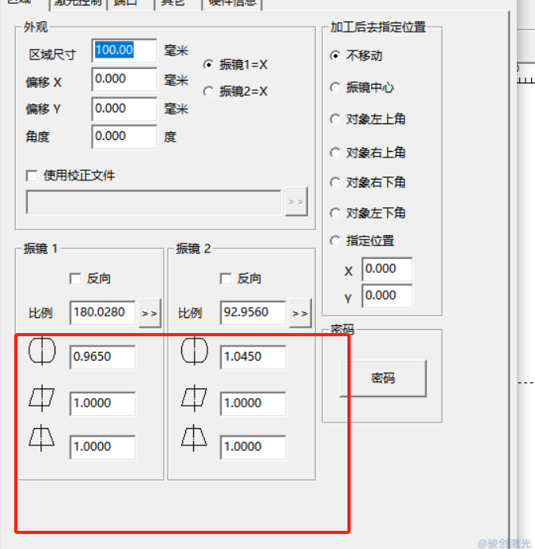Click the 密码 button
The height and width of the screenshot is (549, 535).
click(383, 378)
